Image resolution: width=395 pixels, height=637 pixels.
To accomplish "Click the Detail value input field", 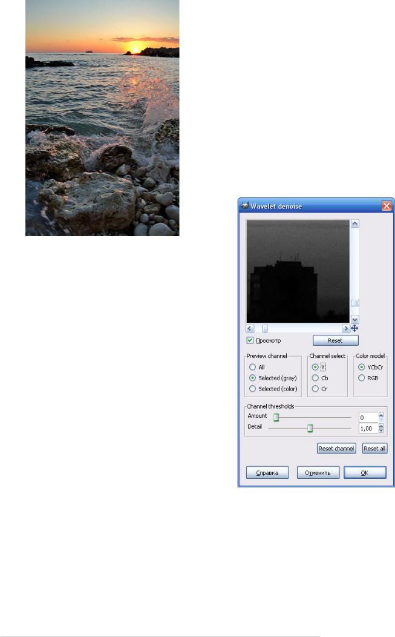I will point(368,428).
